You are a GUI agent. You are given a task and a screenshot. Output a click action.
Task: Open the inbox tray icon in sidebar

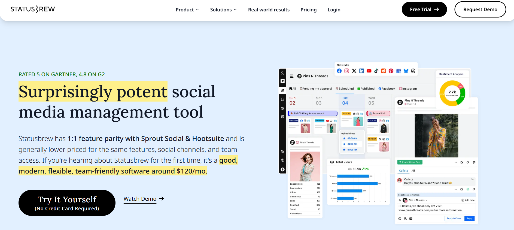[282, 99]
